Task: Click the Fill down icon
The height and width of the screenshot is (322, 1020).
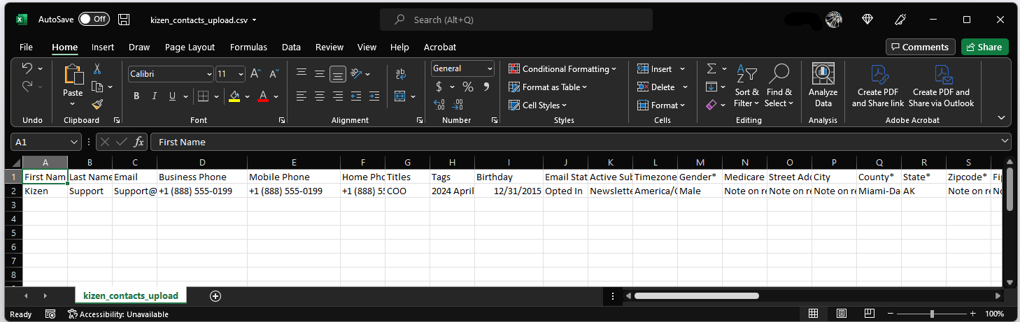Action: [711, 87]
